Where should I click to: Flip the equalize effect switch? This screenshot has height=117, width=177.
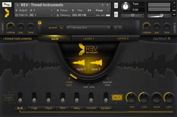click(106, 97)
